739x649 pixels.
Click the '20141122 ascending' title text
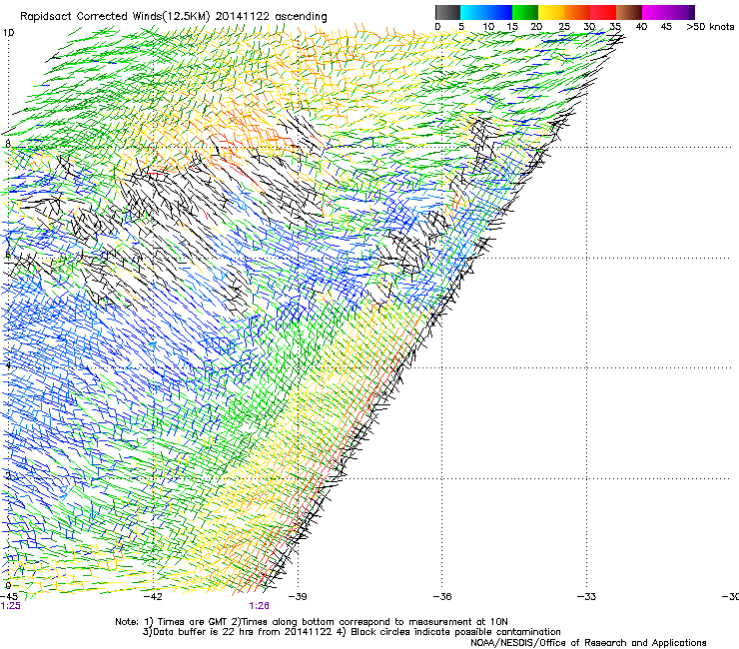272,17
